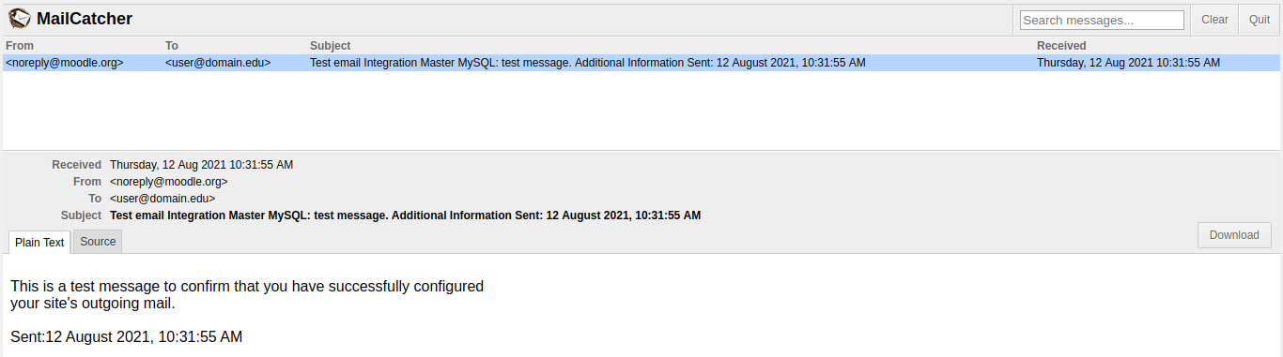This screenshot has height=357, width=1283.
Task: Click recipient user@domain.edu in details
Action: pyautogui.click(x=162, y=199)
